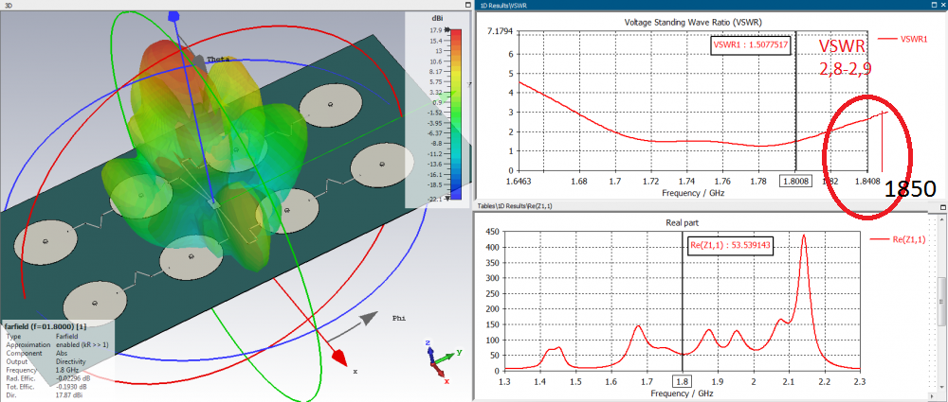
Task: Click the 2.3 x-axis label in Real part plot
Action: 859,381
